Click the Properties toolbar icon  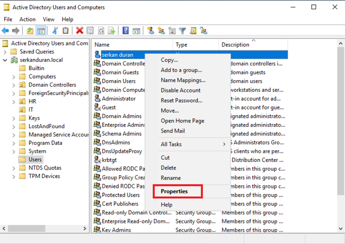click(90, 31)
